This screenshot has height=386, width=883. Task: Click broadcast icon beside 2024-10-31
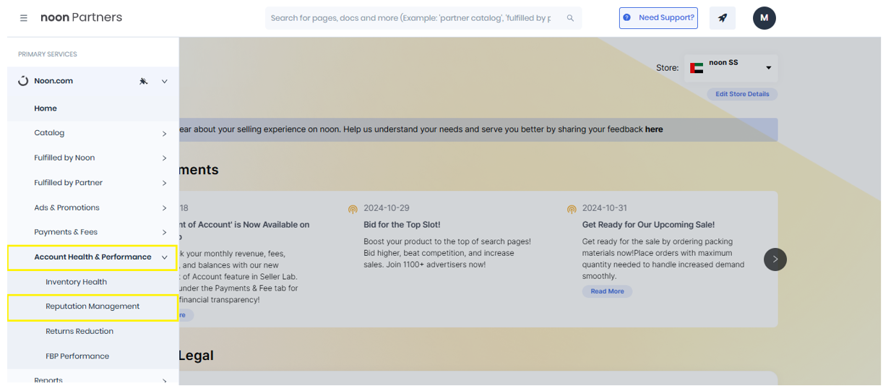point(572,210)
